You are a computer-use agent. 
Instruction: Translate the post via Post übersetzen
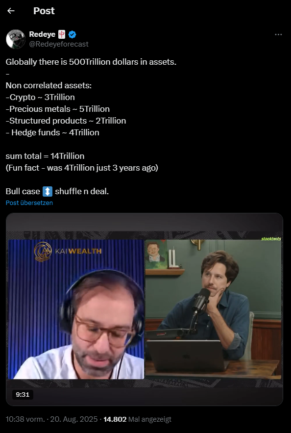coord(29,203)
